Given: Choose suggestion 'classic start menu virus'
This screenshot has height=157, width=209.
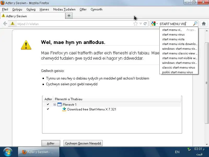Looking at the screenshot, I should coord(179,68).
